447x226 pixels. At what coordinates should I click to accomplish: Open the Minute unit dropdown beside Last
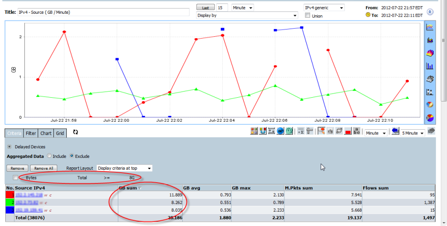(x=243, y=8)
